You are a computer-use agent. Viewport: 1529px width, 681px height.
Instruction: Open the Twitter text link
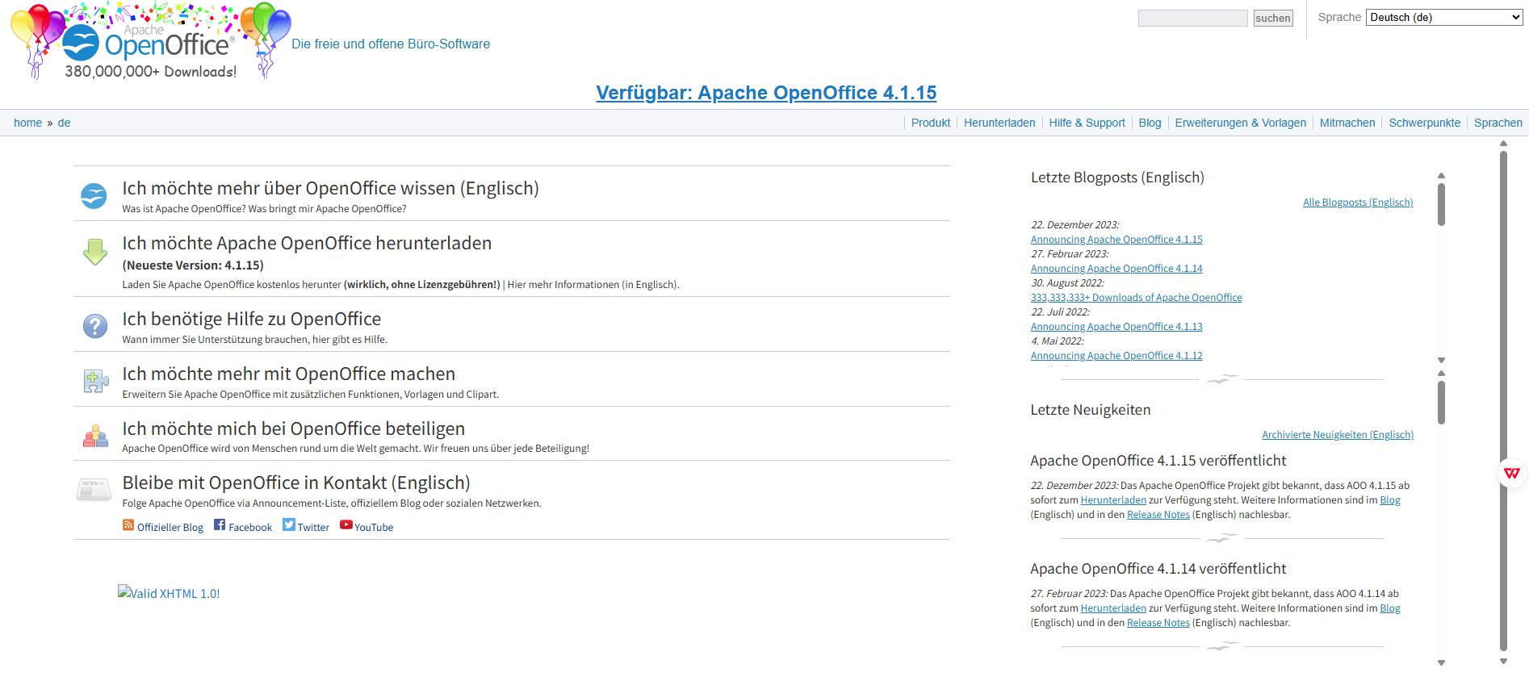point(313,527)
